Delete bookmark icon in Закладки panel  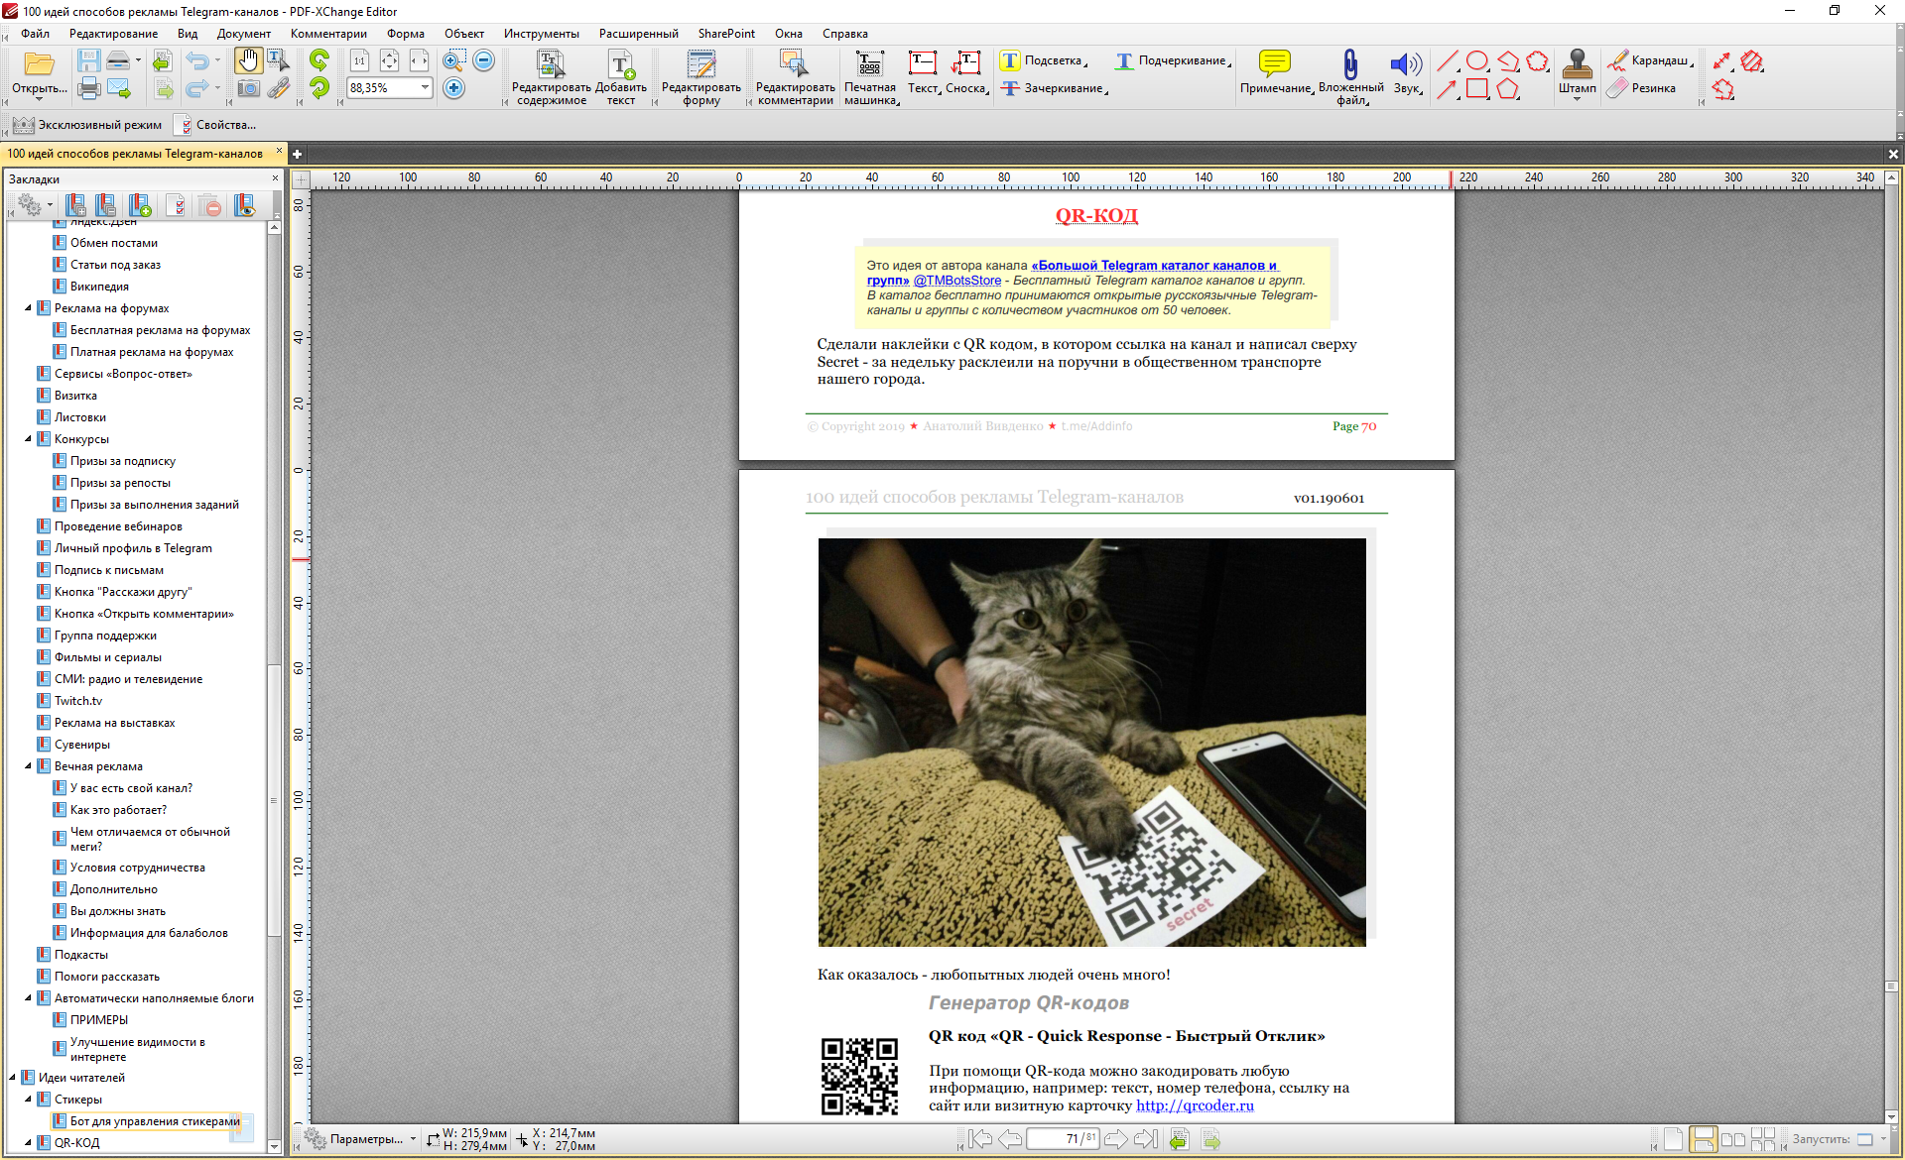210,205
